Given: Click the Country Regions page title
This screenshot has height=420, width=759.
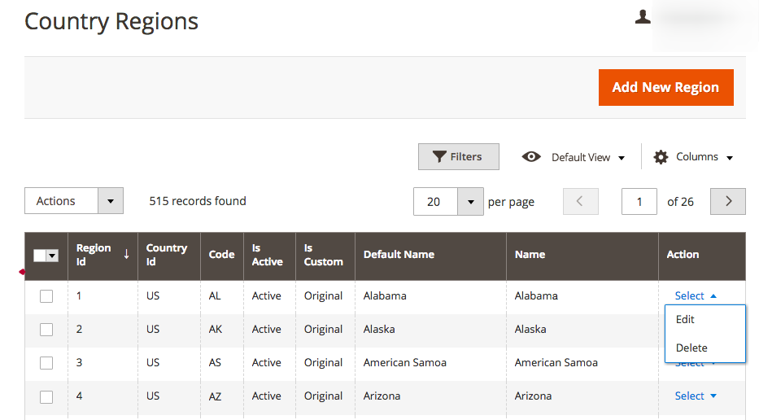Looking at the screenshot, I should 111,21.
